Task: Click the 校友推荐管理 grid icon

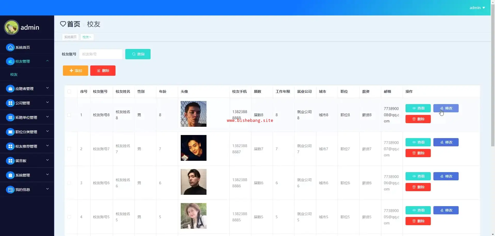Action: pyautogui.click(x=10, y=146)
